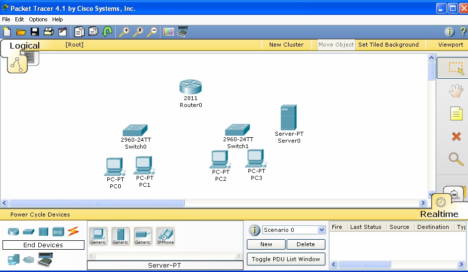Zoom in with the plus magnifier
468x272 pixels.
point(124,32)
